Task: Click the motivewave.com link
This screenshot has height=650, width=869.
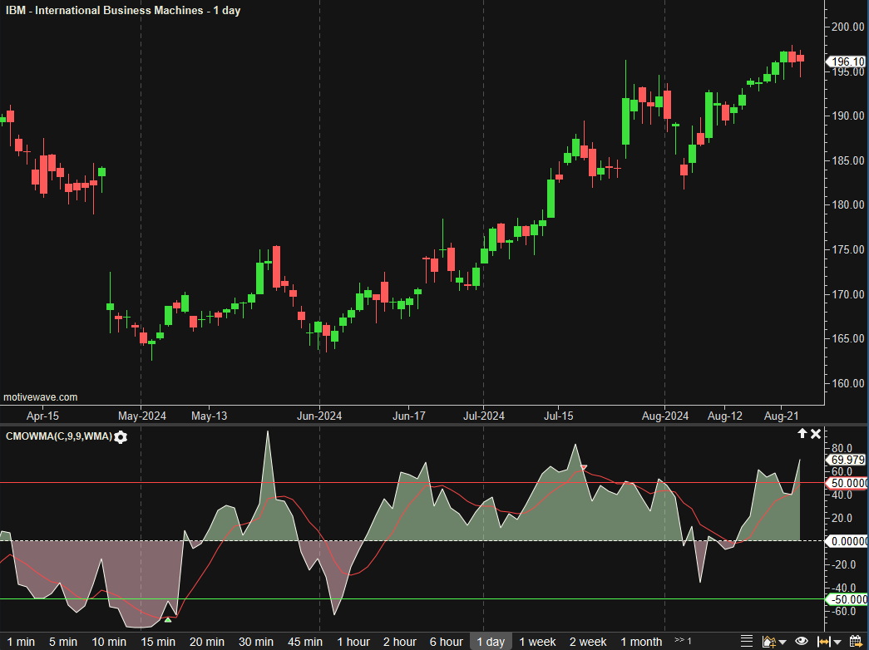Action: [41, 397]
